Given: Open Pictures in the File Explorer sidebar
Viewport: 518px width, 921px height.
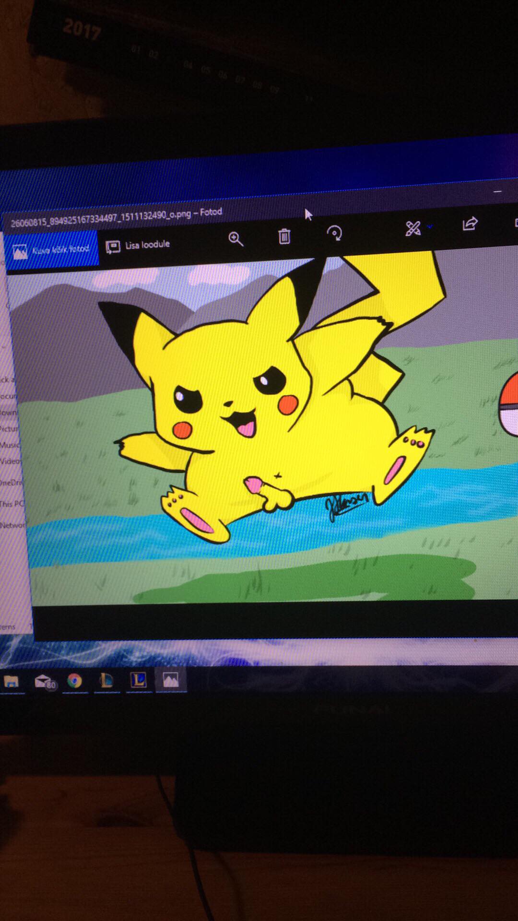Looking at the screenshot, I should (x=9, y=428).
